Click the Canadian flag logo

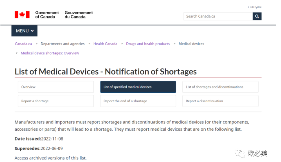[22, 15]
